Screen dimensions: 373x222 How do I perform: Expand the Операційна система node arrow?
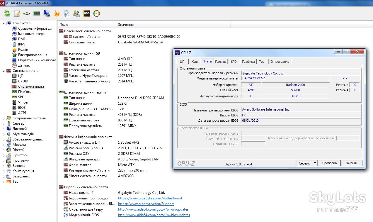tap(4, 118)
